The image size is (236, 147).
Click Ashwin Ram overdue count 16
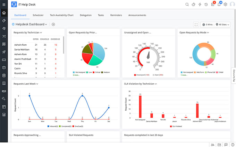56,45
